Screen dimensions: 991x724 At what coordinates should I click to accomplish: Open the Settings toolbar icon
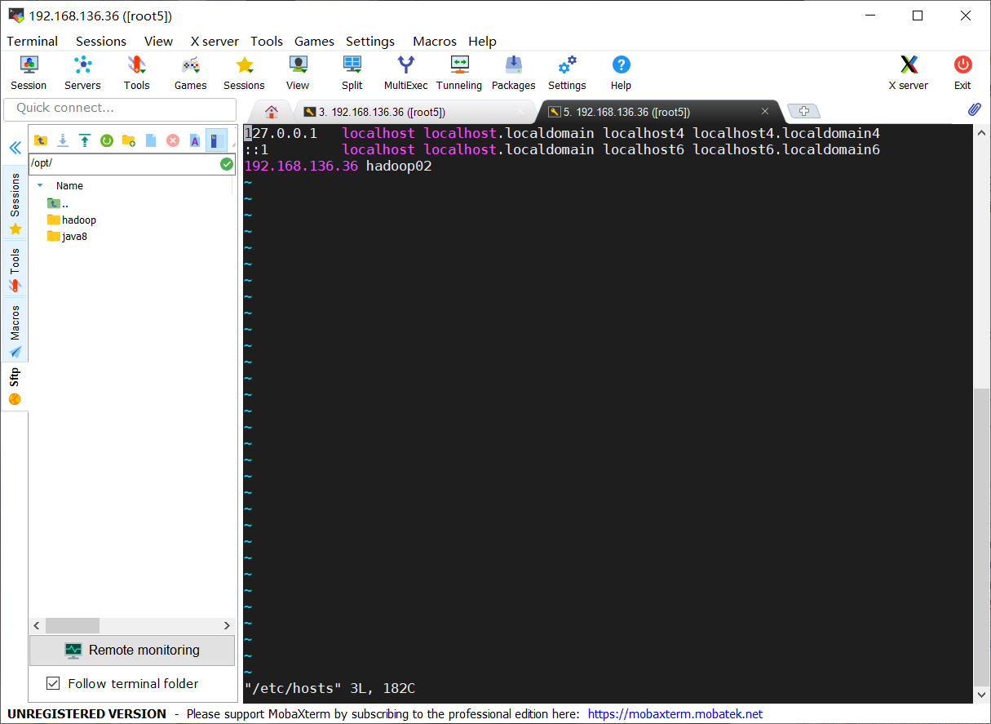coord(567,73)
